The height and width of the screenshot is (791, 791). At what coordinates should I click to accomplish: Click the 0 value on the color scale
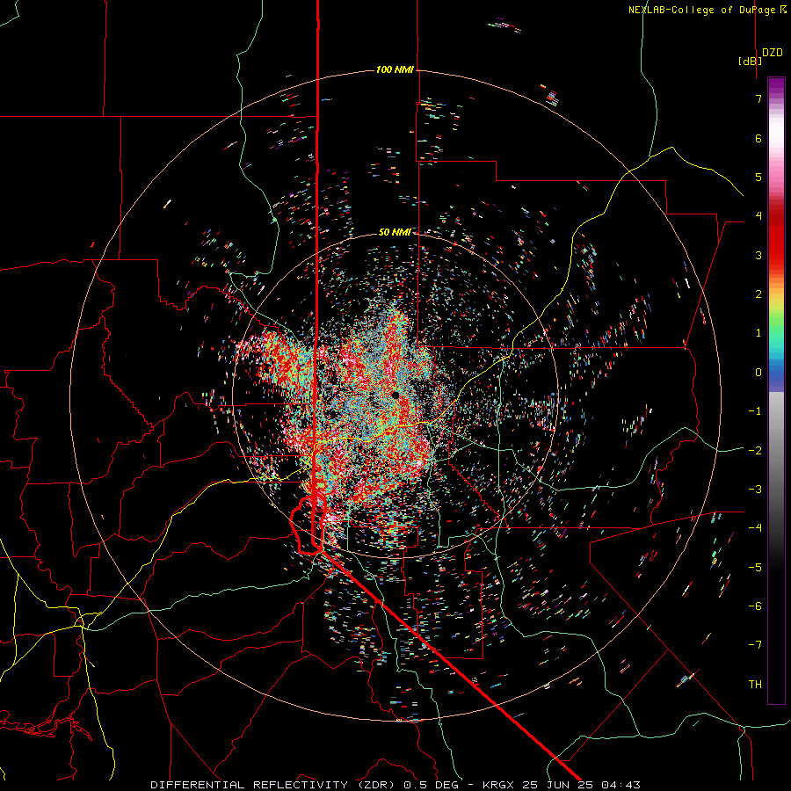coord(758,373)
